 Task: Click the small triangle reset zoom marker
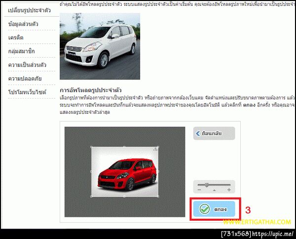214,190
